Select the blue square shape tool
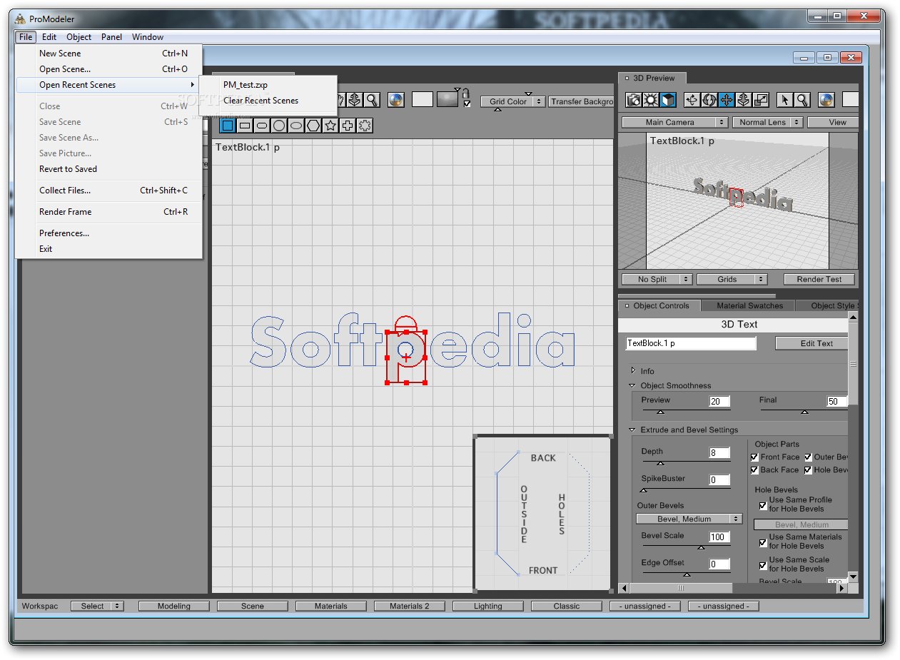The height and width of the screenshot is (660, 900). [228, 126]
